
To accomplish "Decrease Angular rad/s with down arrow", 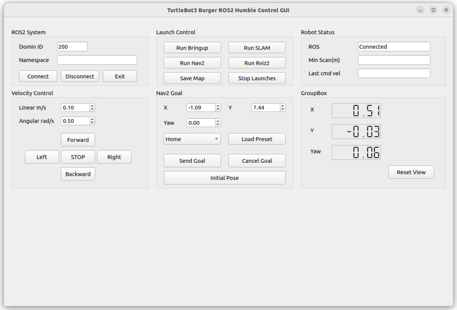I will click(92, 123).
